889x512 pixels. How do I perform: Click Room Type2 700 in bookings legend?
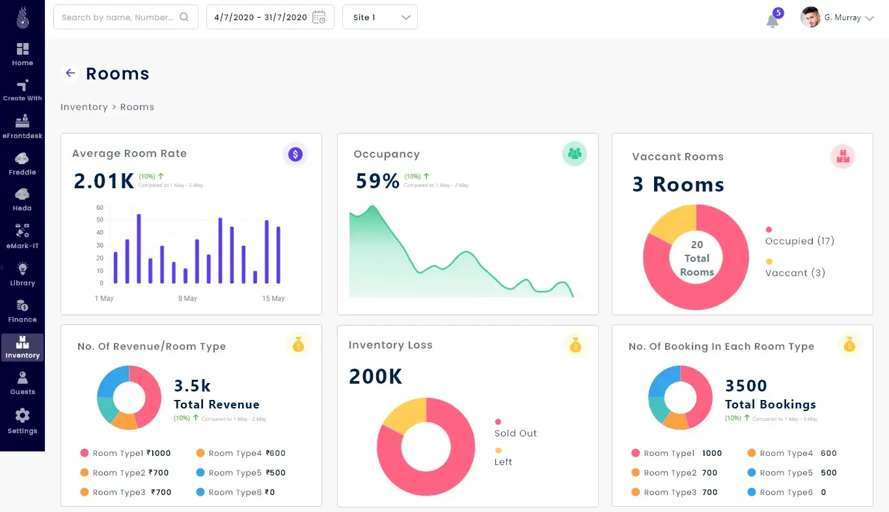(674, 473)
